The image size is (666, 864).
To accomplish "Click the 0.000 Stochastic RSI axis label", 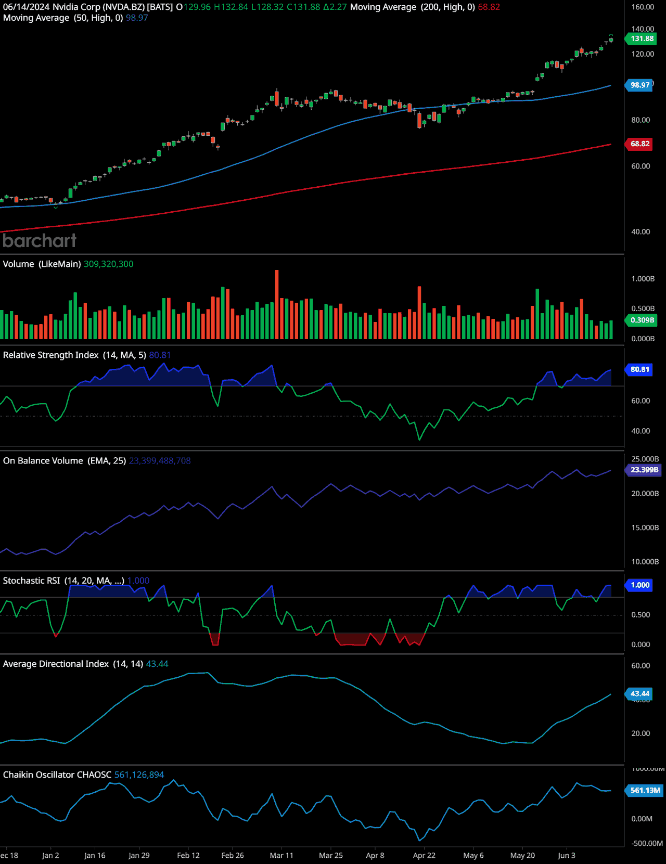I will (x=641, y=644).
